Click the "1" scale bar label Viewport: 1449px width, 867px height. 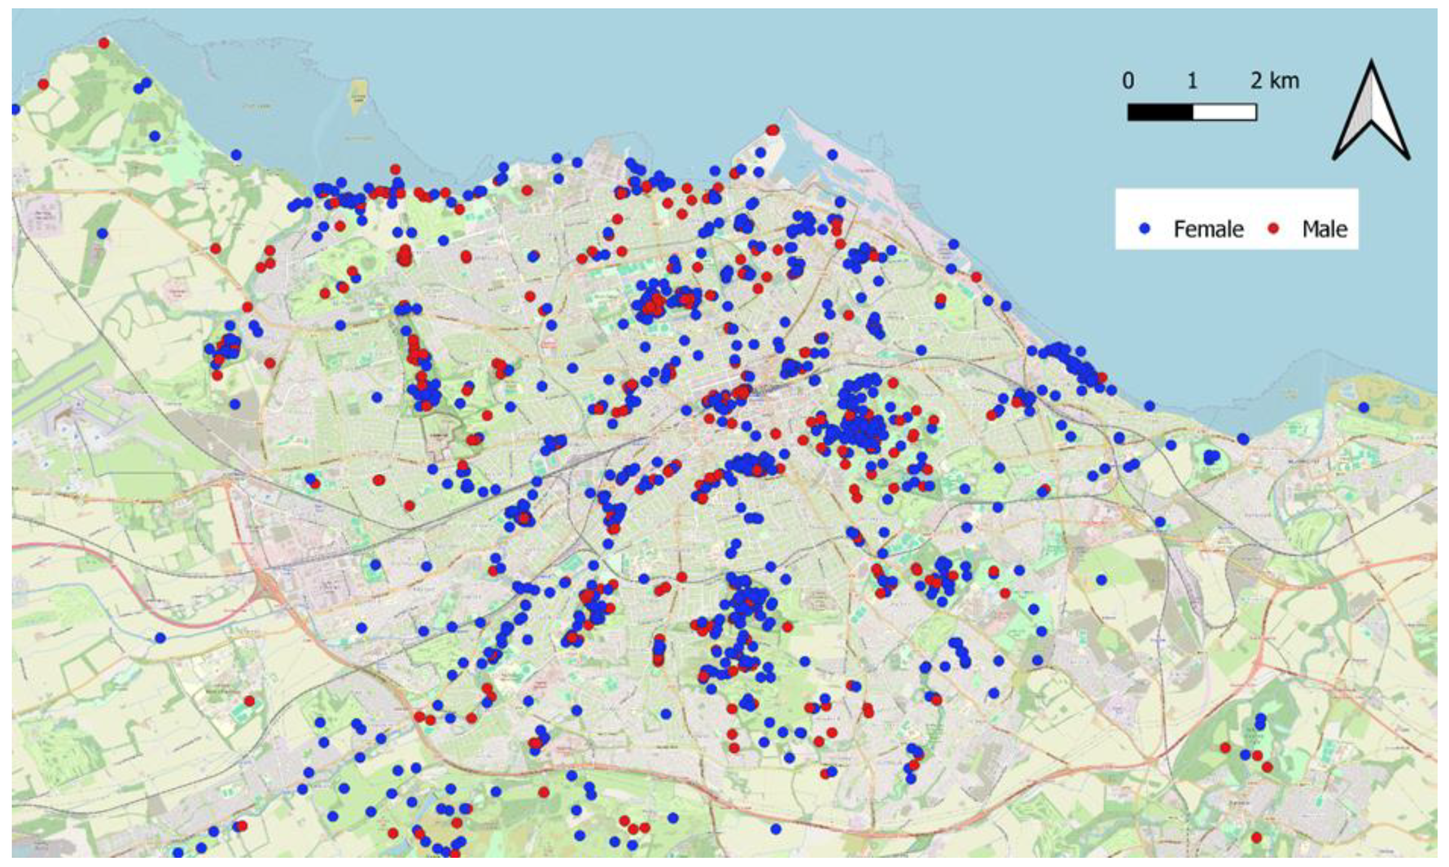tap(1192, 81)
